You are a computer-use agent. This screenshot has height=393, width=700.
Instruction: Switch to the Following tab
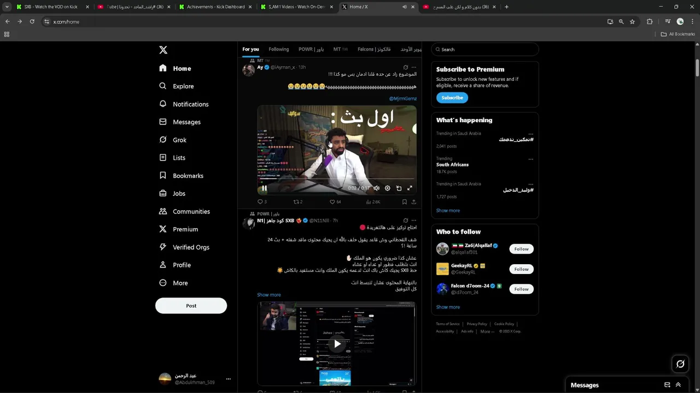(279, 49)
